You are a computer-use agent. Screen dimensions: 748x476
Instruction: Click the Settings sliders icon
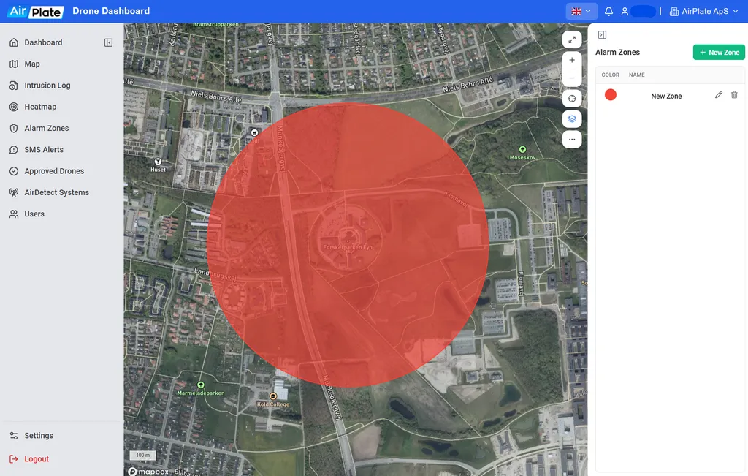pyautogui.click(x=14, y=435)
